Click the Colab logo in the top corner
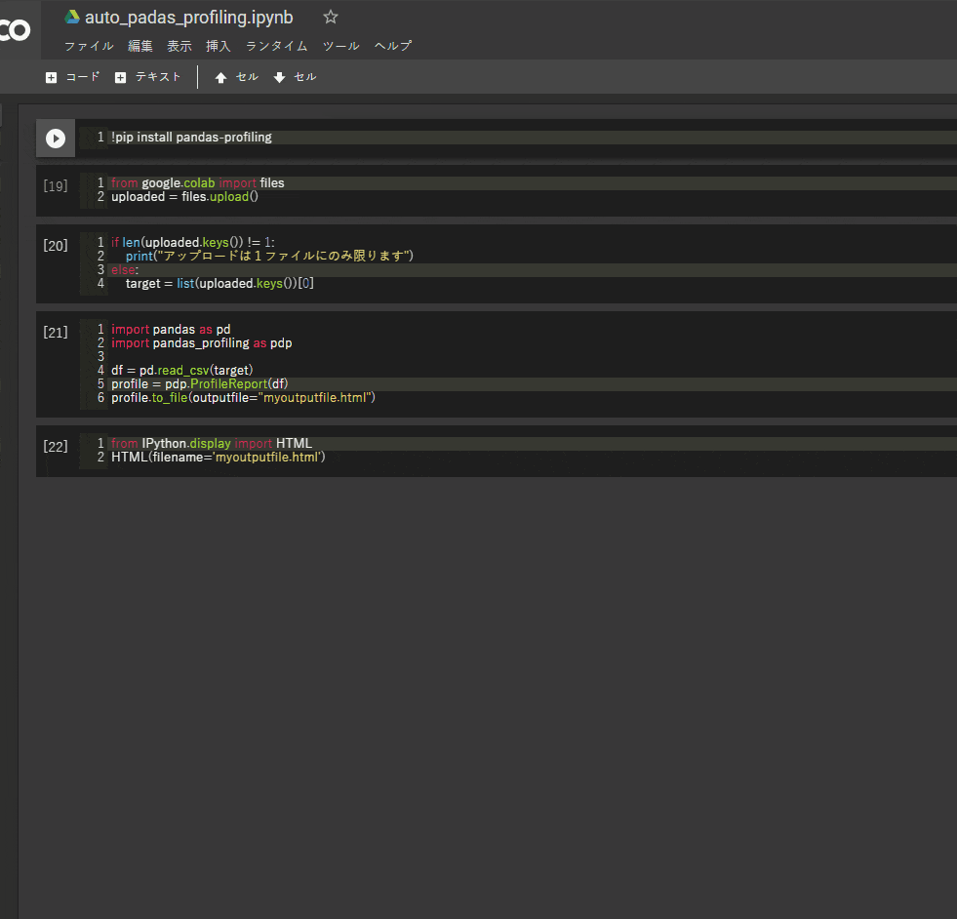 click(15, 30)
